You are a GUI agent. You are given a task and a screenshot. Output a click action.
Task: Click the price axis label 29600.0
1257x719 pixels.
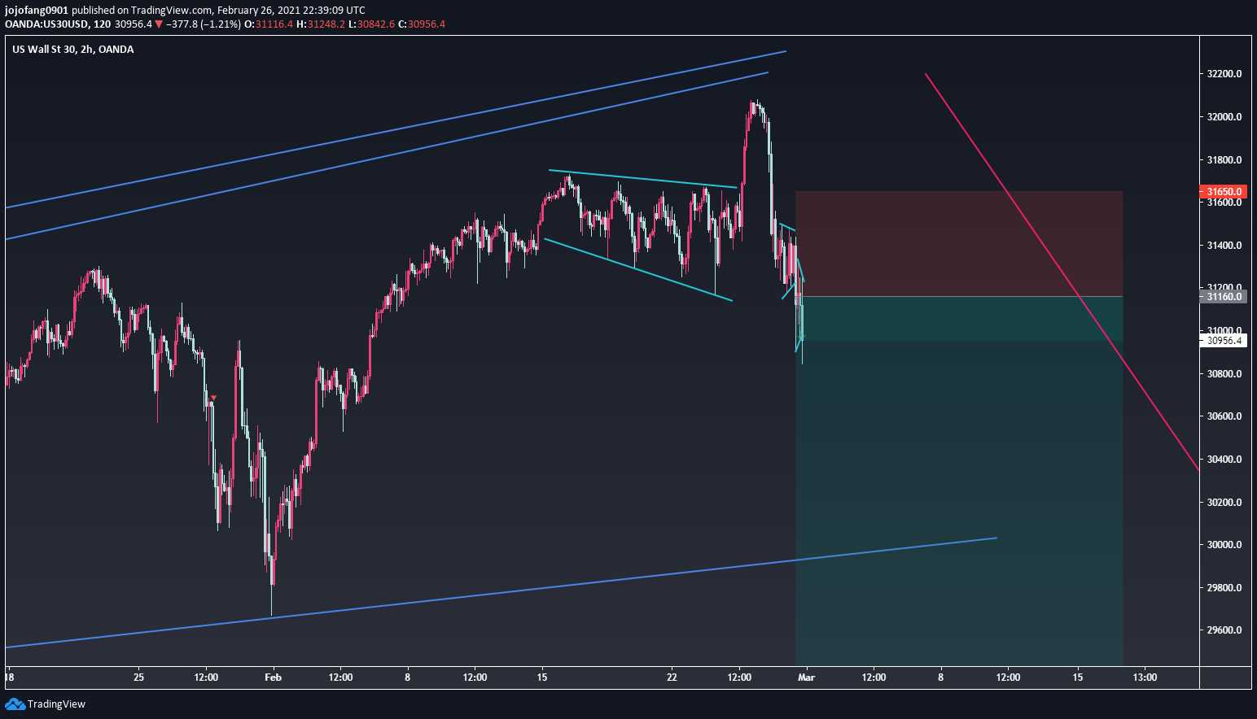click(1224, 630)
